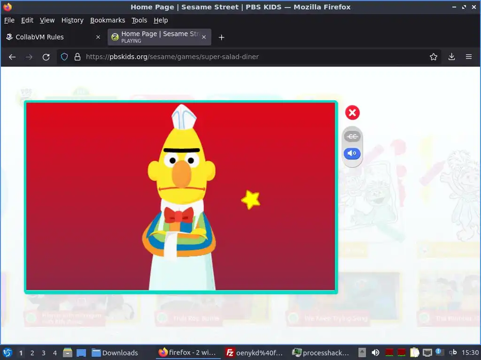Mute the game sound with the speaker toggle
Viewport: 481px width, 360px height.
352,153
